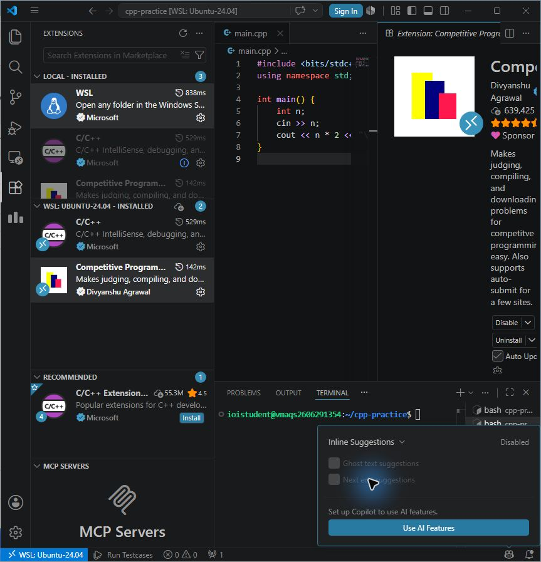Show more panel tabs with ellipsis
Screen dimensions: 541x562
[x=364, y=392]
